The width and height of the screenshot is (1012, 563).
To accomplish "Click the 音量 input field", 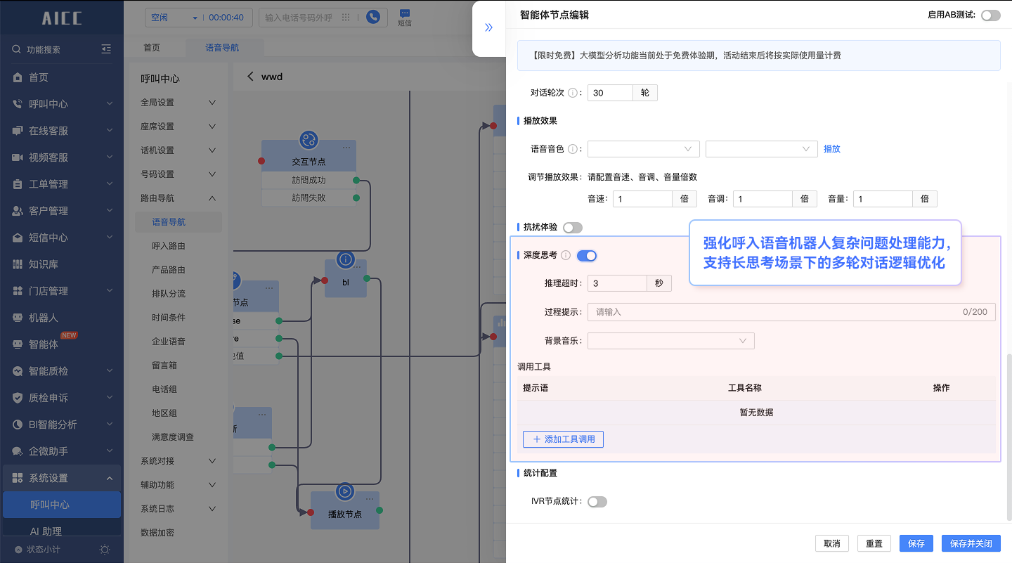I will tap(883, 199).
